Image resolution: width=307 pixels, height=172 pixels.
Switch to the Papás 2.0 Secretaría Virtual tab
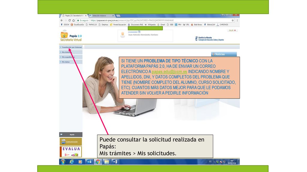74,16
